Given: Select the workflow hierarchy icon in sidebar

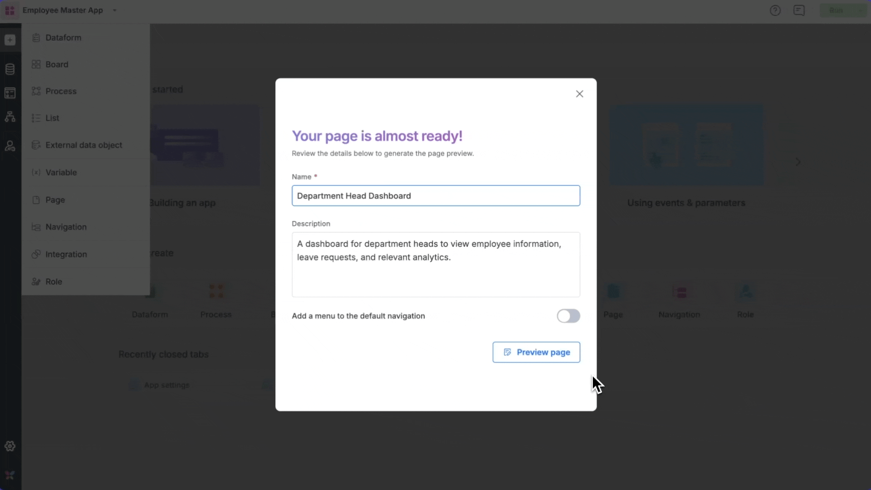Looking at the screenshot, I should pos(10,117).
